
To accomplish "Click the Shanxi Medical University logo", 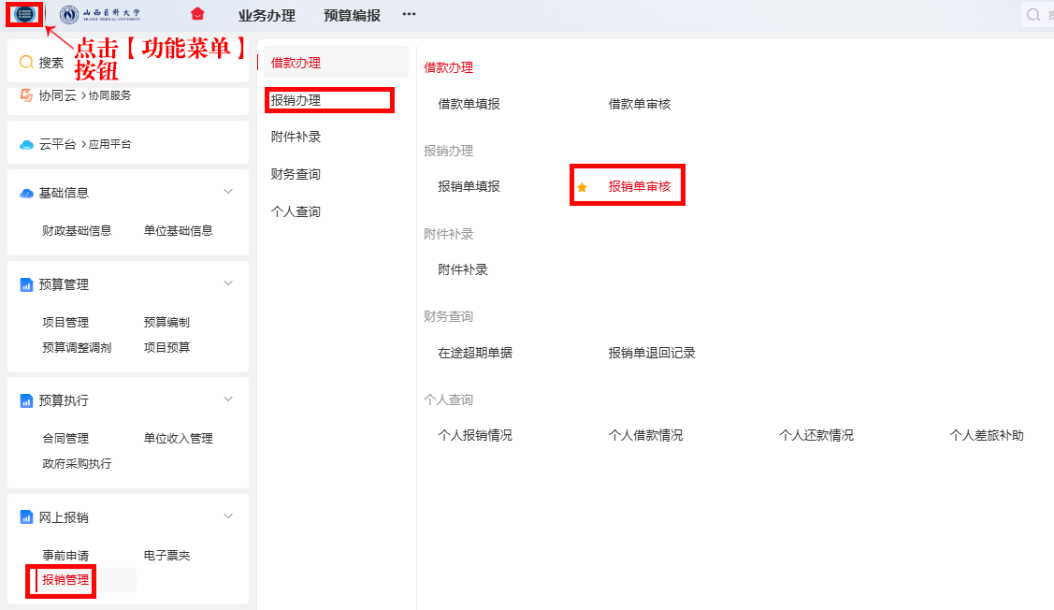I will pos(101,15).
